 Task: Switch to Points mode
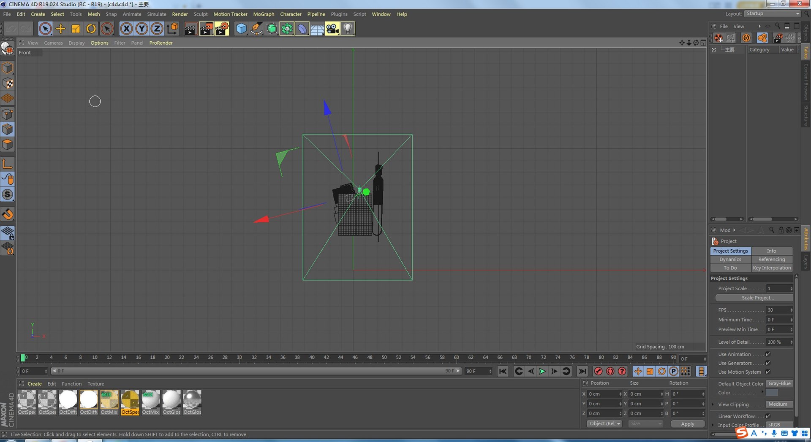(8, 114)
